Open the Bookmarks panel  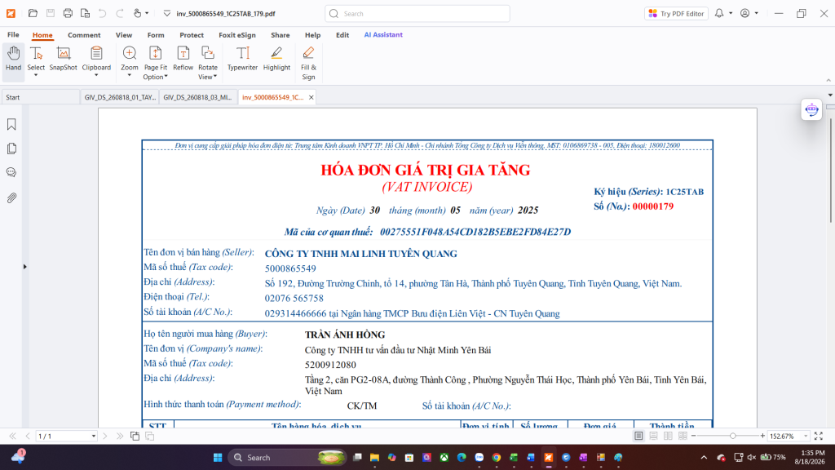[11, 124]
